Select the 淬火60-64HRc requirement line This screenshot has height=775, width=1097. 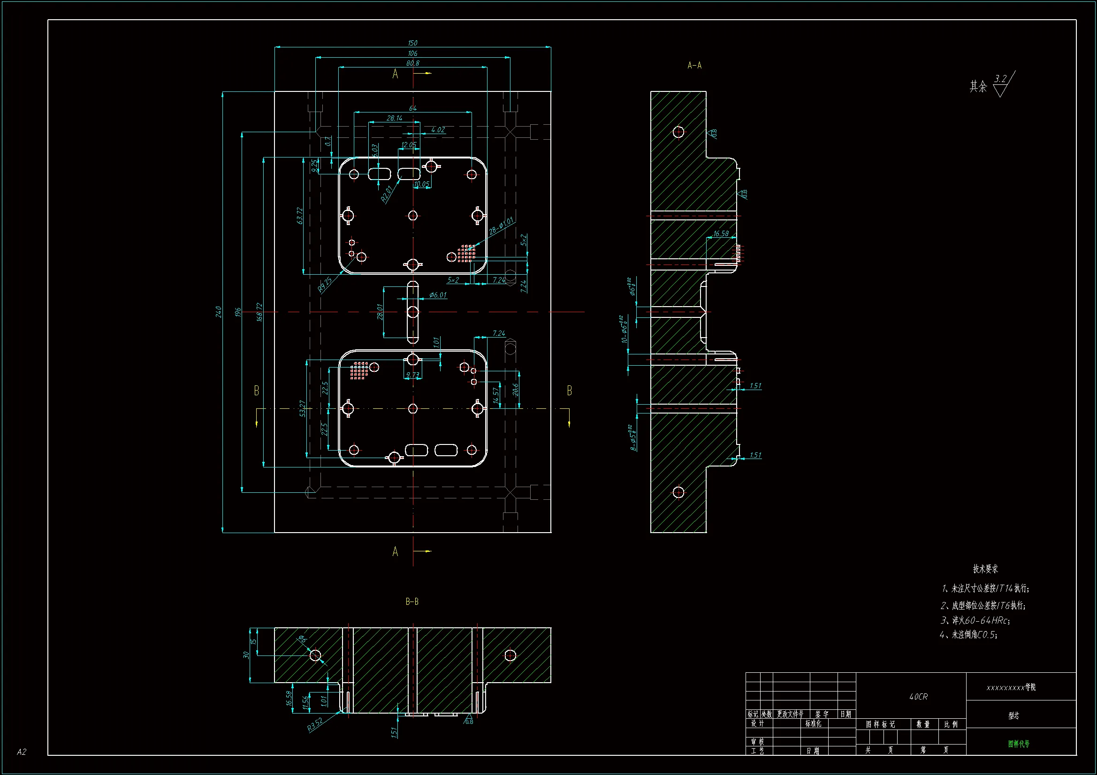(x=975, y=620)
